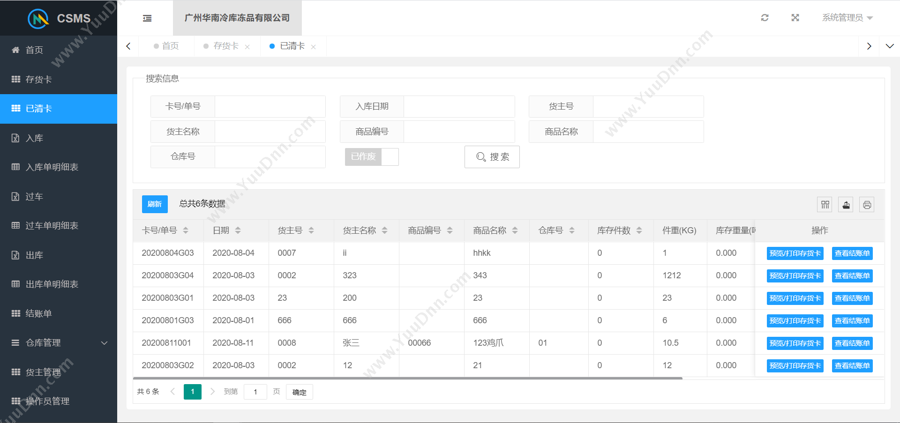The image size is (900, 423).
Task: Focus the 入库日期 search field
Action: coord(459,107)
